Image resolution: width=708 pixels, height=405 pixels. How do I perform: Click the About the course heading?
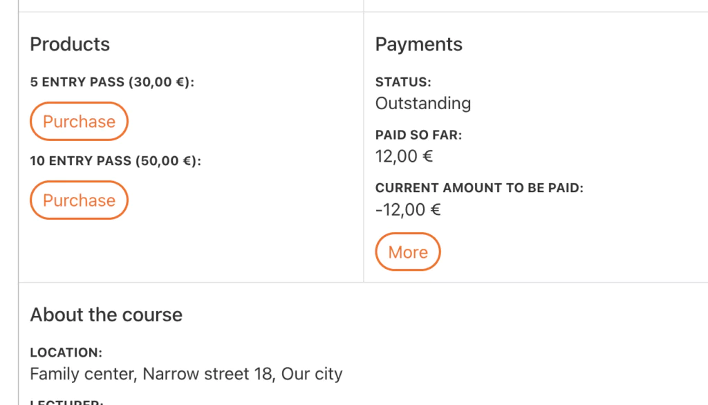pyautogui.click(x=106, y=314)
